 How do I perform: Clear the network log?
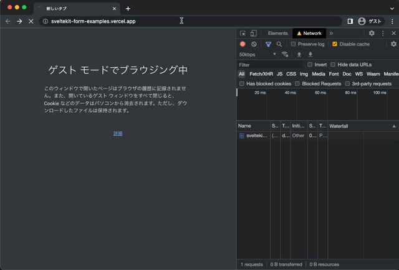tap(254, 44)
